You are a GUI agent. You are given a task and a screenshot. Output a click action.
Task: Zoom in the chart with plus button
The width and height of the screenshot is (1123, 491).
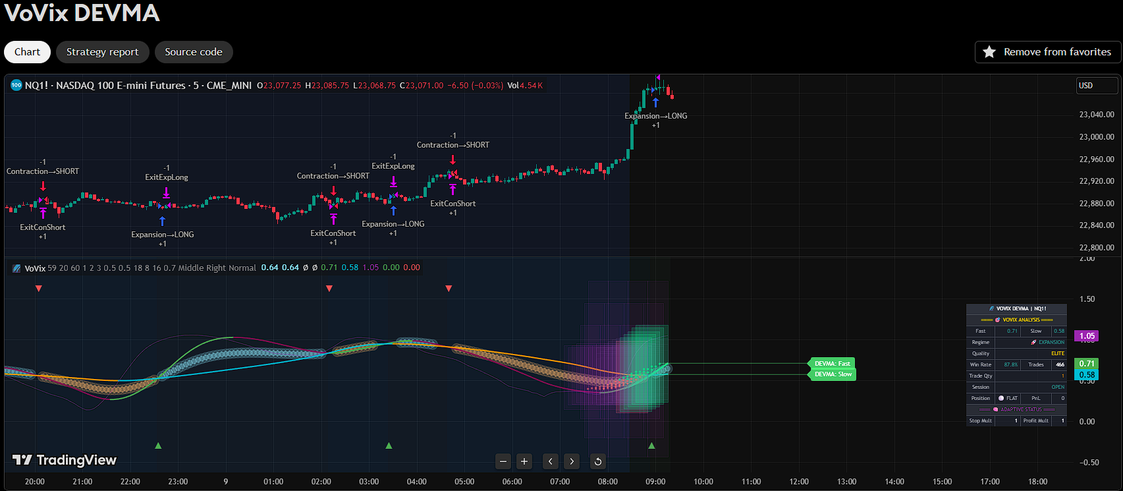click(524, 461)
